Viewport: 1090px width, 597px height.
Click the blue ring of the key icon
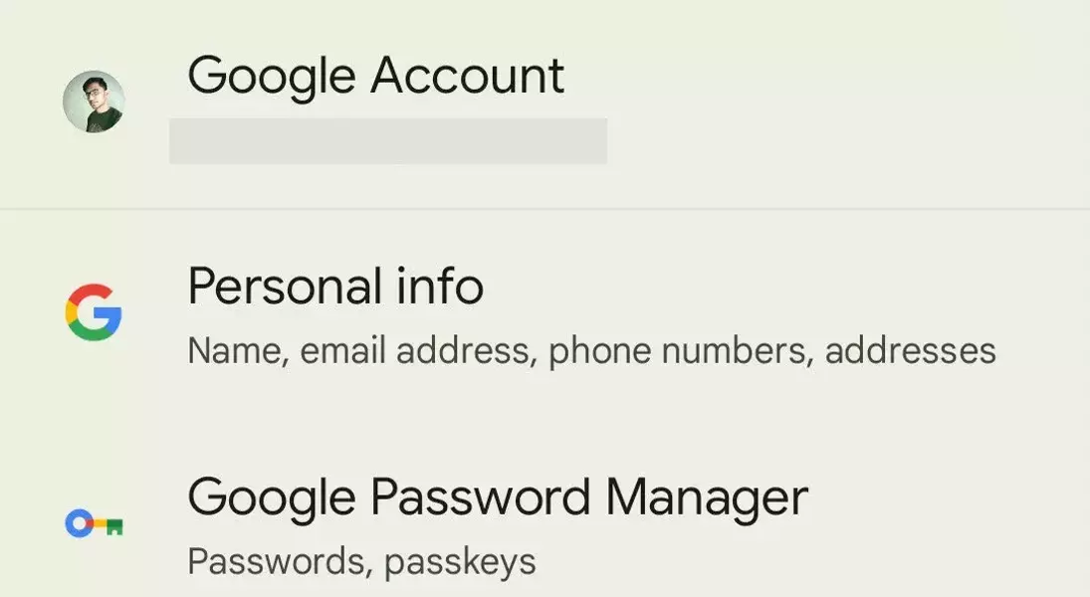79,523
